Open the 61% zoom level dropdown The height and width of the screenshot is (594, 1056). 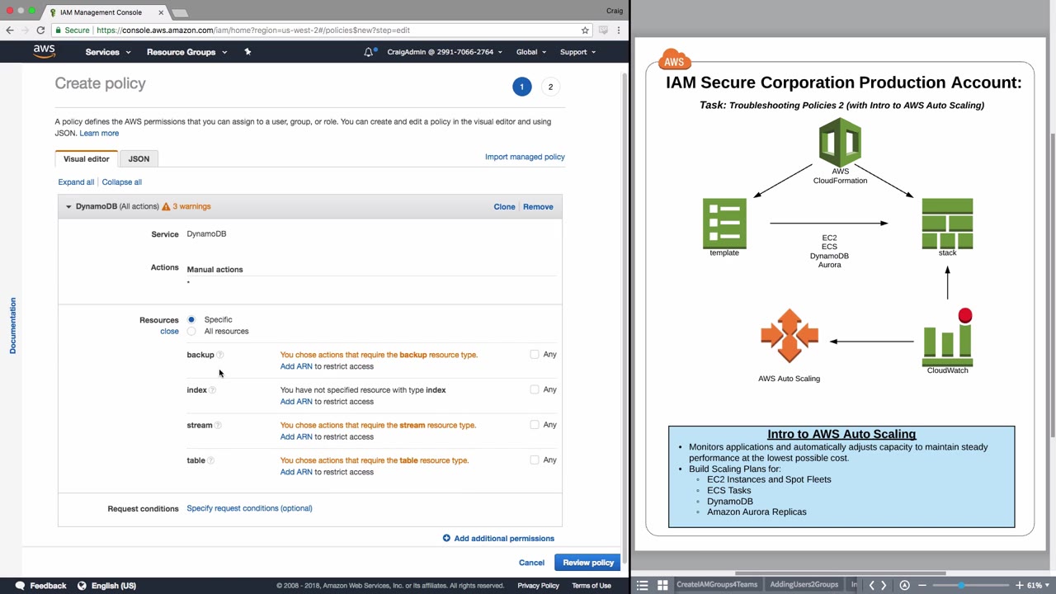coord(1038,585)
